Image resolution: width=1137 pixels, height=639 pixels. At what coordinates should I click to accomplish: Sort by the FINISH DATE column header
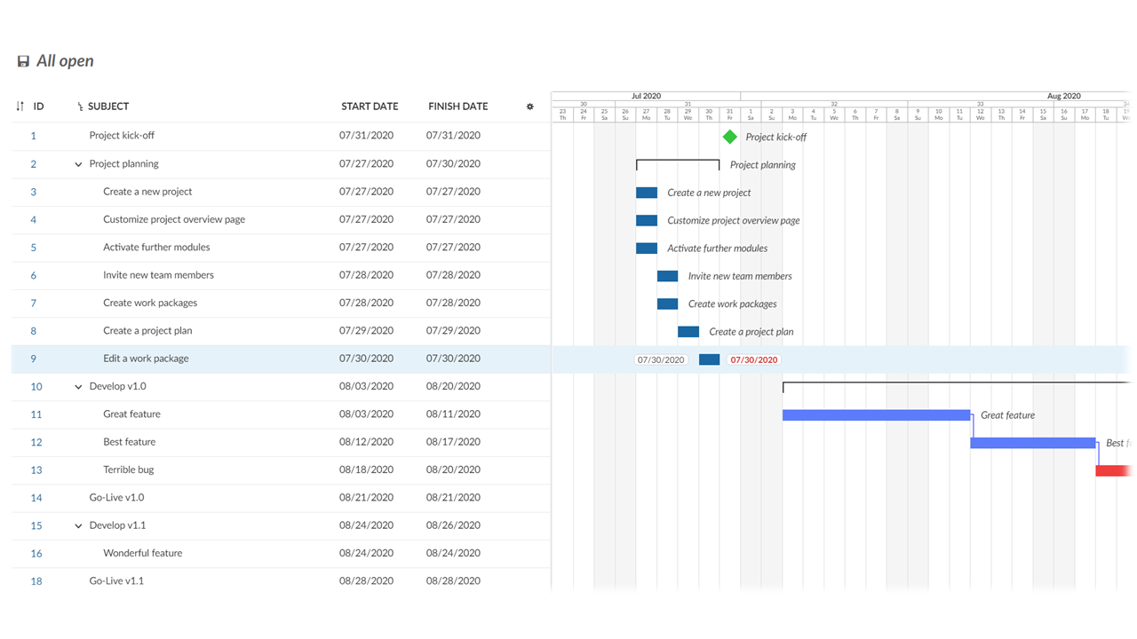(458, 106)
